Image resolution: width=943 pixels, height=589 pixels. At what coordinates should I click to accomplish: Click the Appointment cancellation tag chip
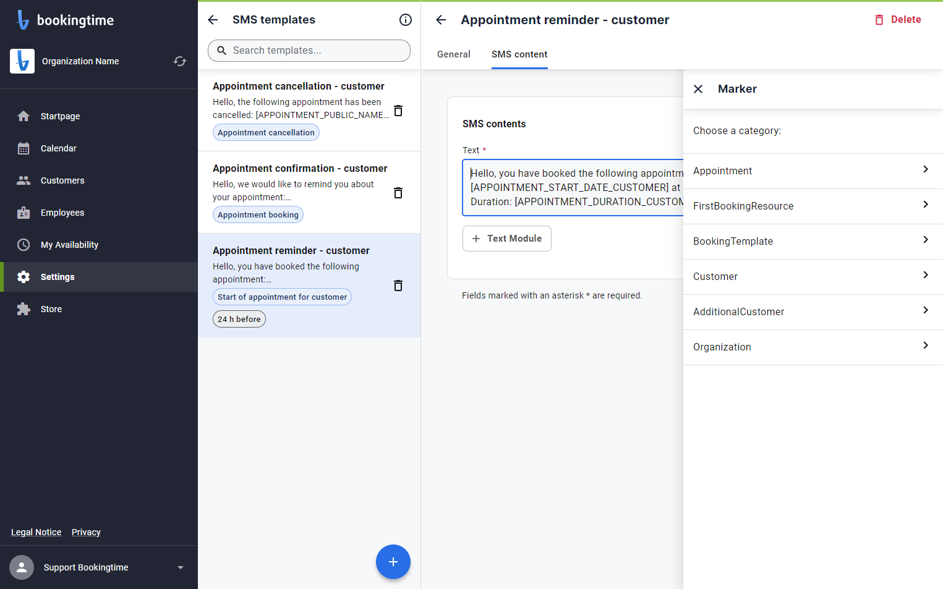click(x=266, y=132)
